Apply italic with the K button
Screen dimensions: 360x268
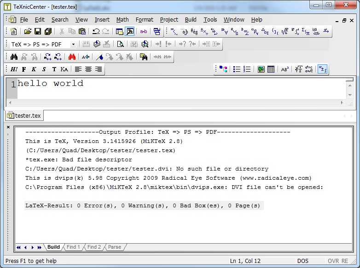coord(34,69)
